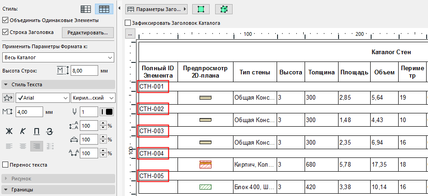The height and width of the screenshot is (196, 428).
Task: Click the Площадь column header
Action: 354,72
